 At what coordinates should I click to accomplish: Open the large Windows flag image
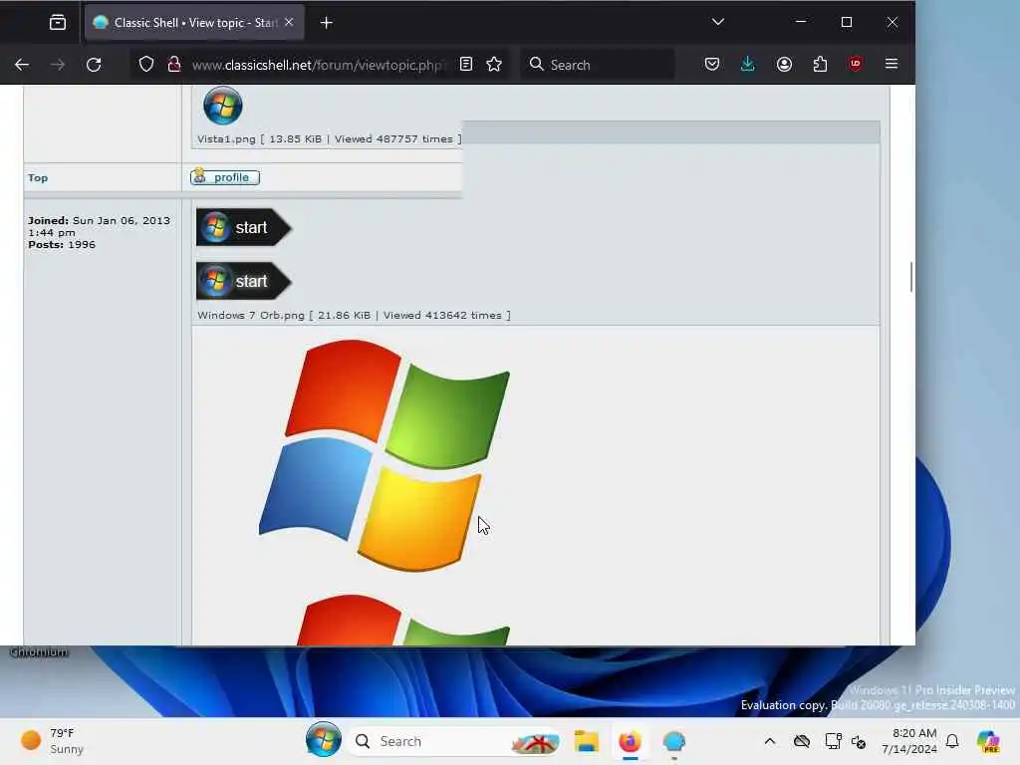click(x=383, y=455)
